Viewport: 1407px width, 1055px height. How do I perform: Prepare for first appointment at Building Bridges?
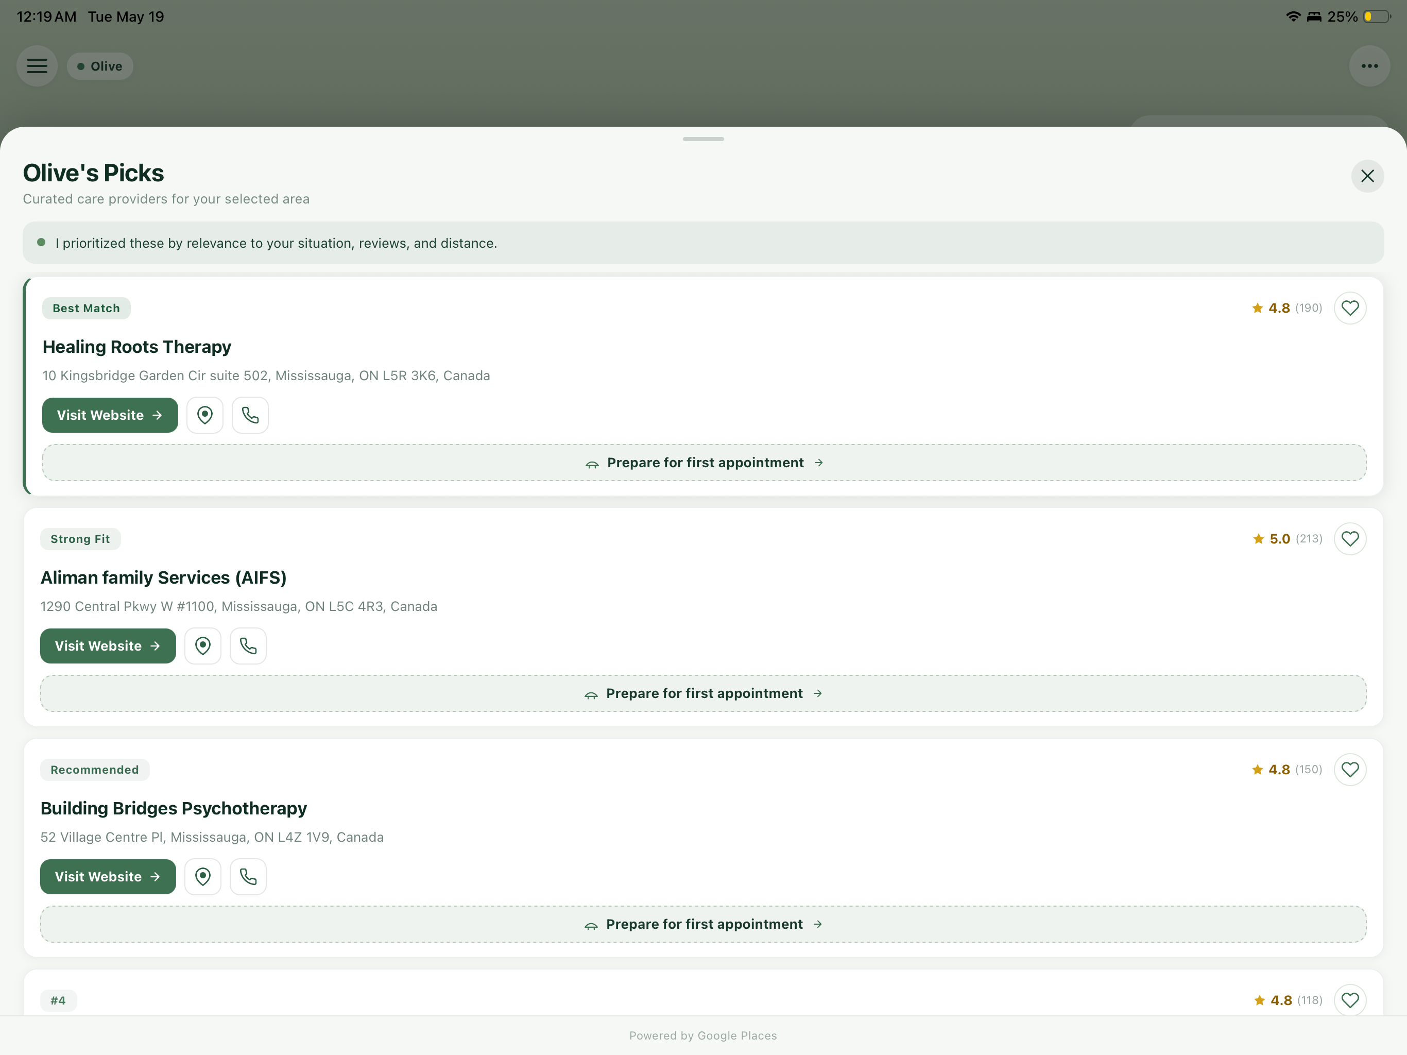[703, 925]
